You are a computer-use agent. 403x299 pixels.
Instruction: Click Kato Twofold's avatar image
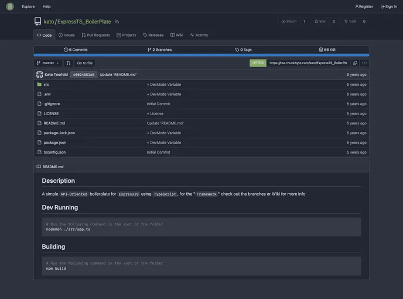pyautogui.click(x=39, y=75)
